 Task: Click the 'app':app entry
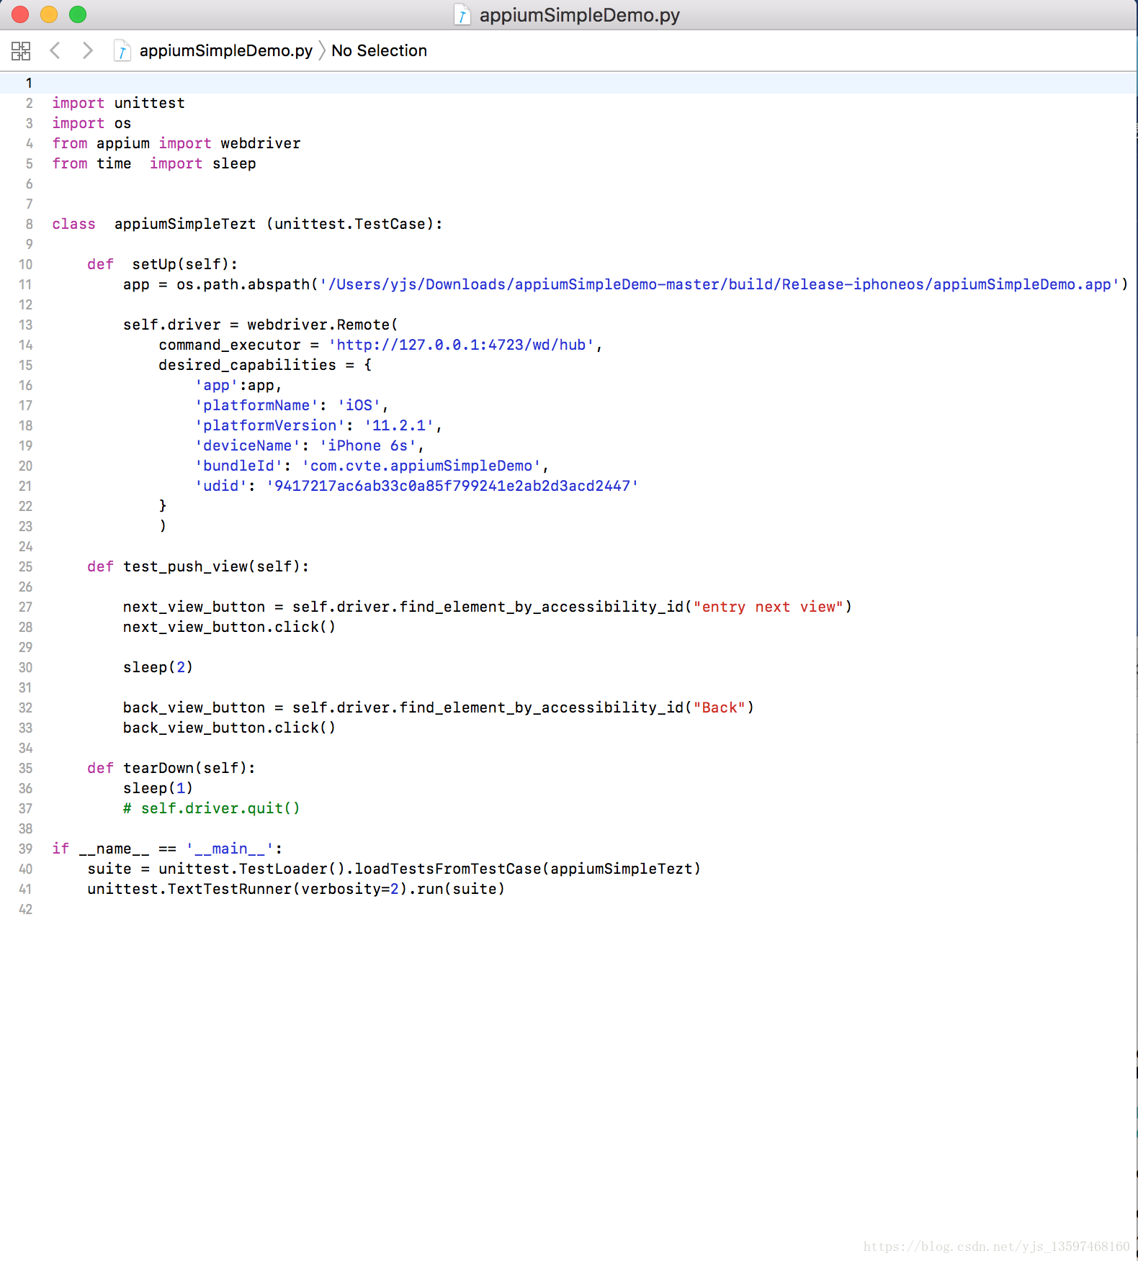tap(238, 385)
